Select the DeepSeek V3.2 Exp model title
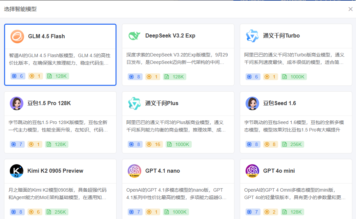 (170, 35)
